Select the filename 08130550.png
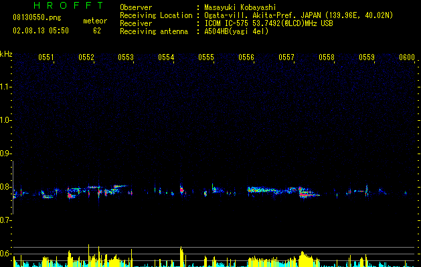The height and width of the screenshot is (267, 421). (x=37, y=18)
